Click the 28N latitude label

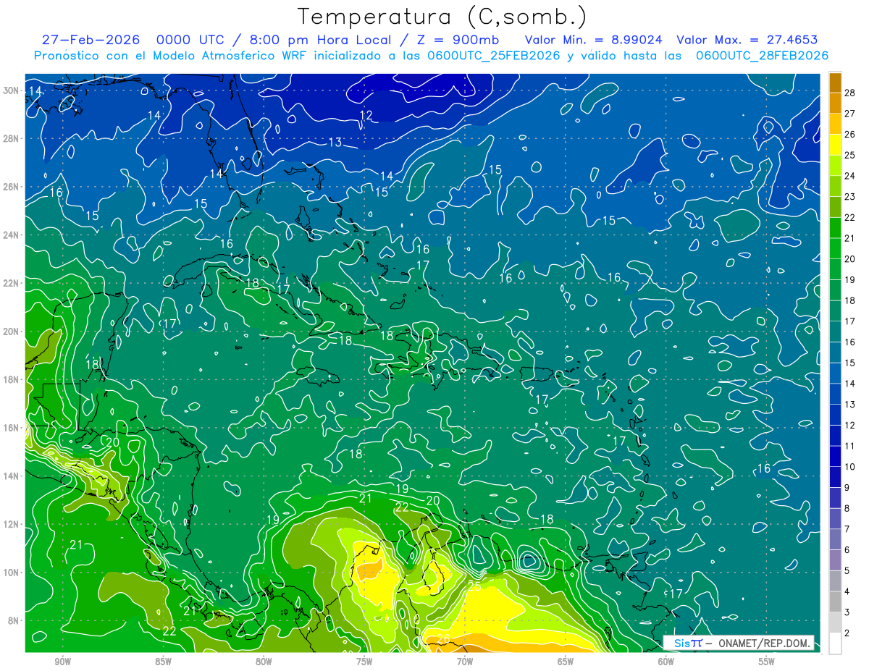click(x=11, y=138)
